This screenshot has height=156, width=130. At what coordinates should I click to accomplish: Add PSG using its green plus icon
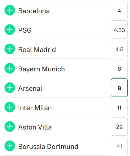(10, 30)
